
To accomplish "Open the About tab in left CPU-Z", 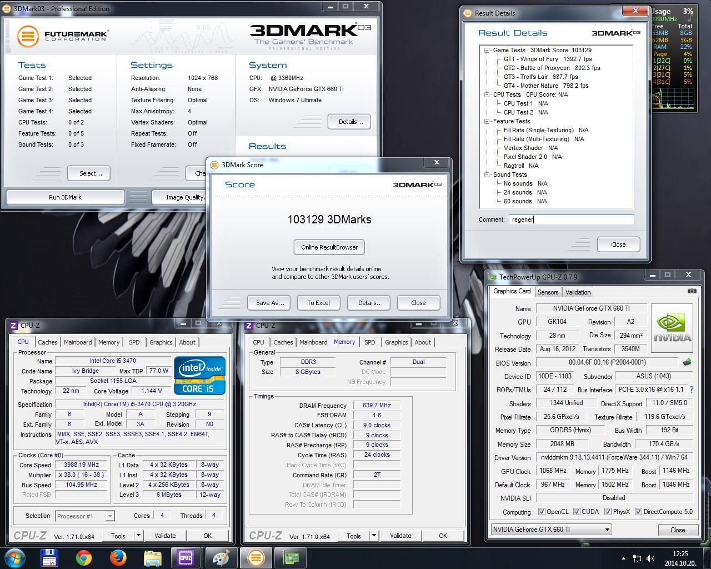I will click(187, 342).
